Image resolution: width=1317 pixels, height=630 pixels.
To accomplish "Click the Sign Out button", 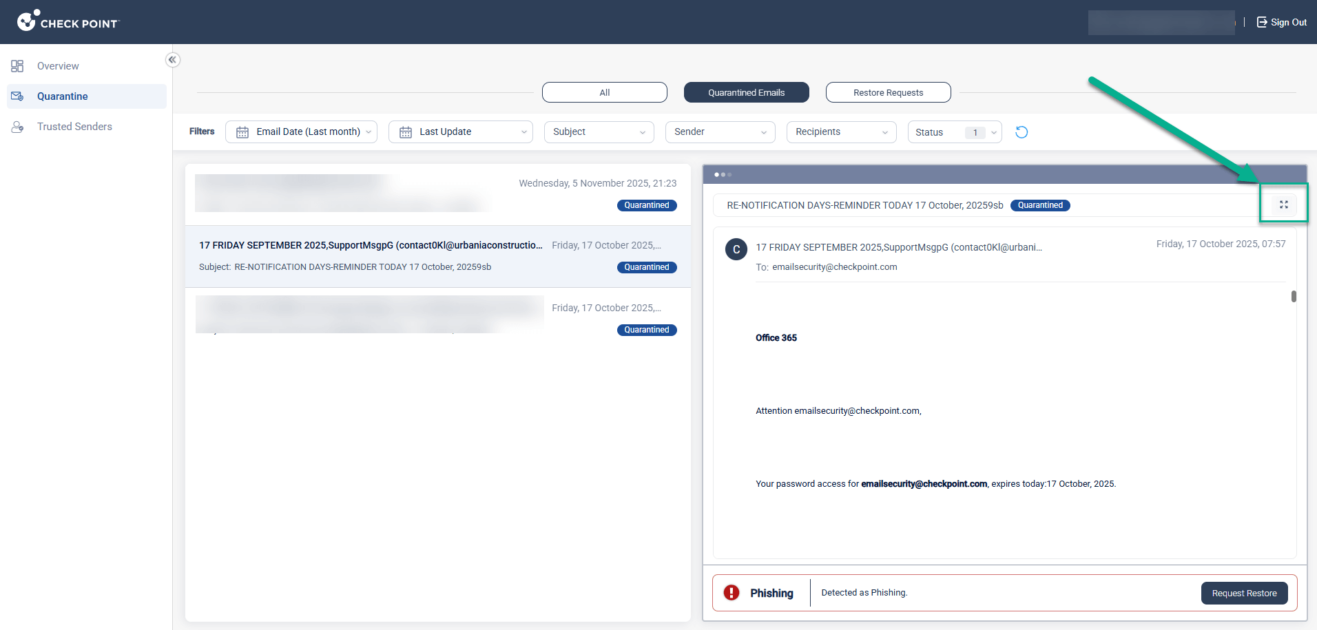I will 1281,22.
